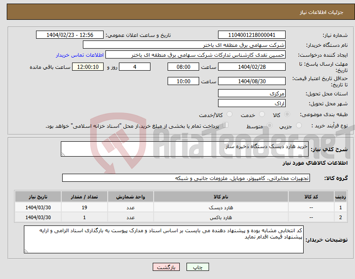Viewport: 355px width, 279px height.
Task: Click the اطلاعات کالاهای مورد نیاز heading
Action: tap(315, 163)
